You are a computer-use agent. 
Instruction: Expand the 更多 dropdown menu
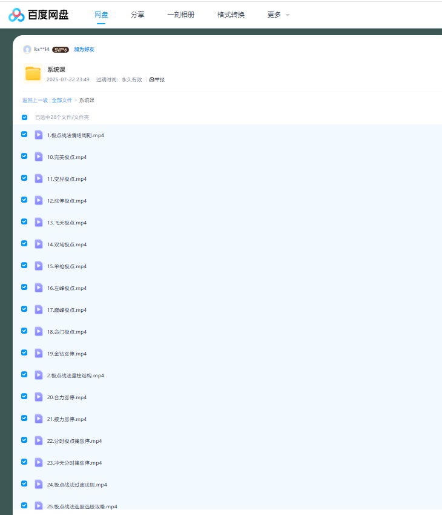[278, 15]
